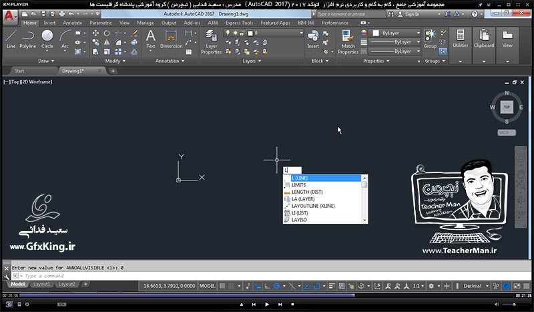Select LIMITS in autocomplete list

[x=322, y=185]
